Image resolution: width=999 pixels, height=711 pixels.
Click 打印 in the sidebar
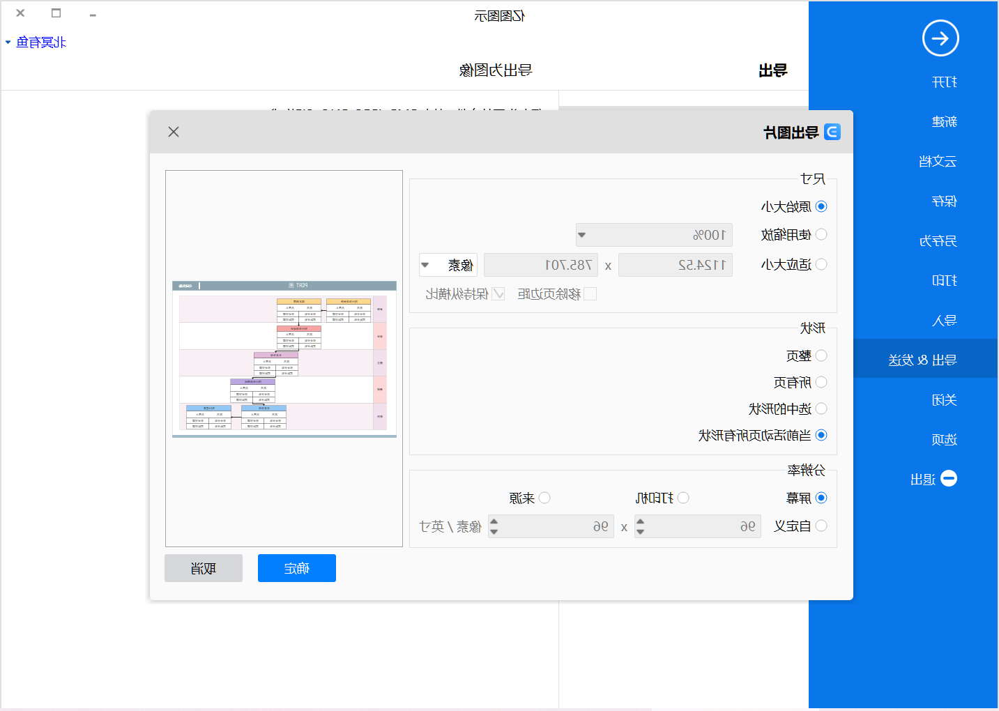pos(945,281)
